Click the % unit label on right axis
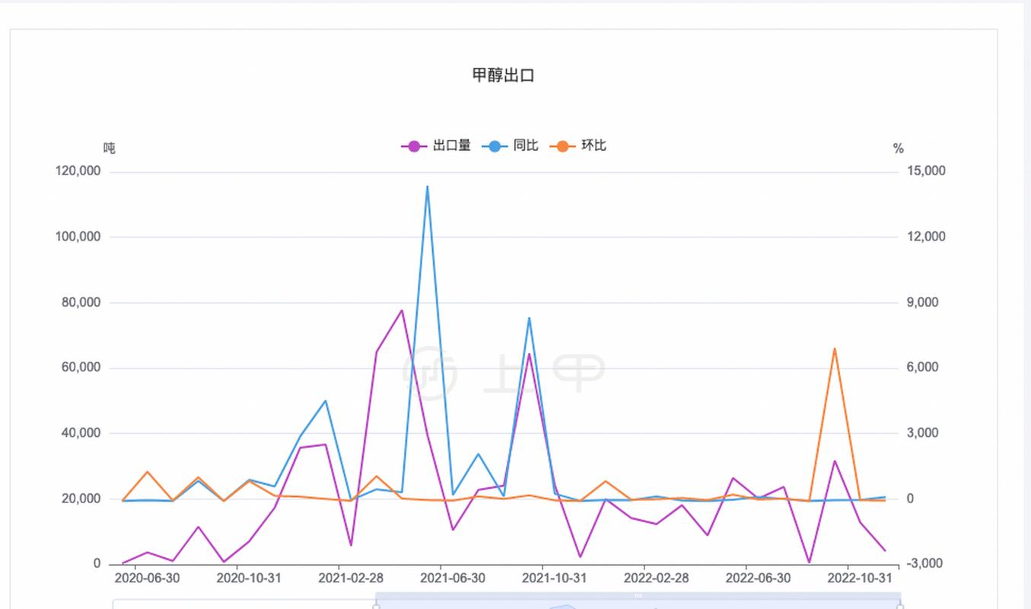 pos(899,149)
